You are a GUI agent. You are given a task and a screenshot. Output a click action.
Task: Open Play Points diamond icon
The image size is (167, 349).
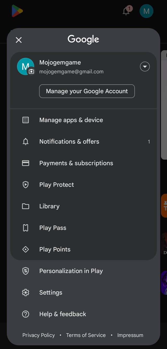(26, 249)
